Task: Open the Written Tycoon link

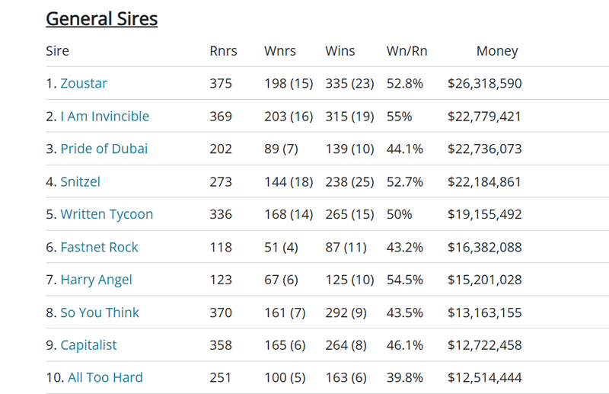Action: [x=107, y=215]
